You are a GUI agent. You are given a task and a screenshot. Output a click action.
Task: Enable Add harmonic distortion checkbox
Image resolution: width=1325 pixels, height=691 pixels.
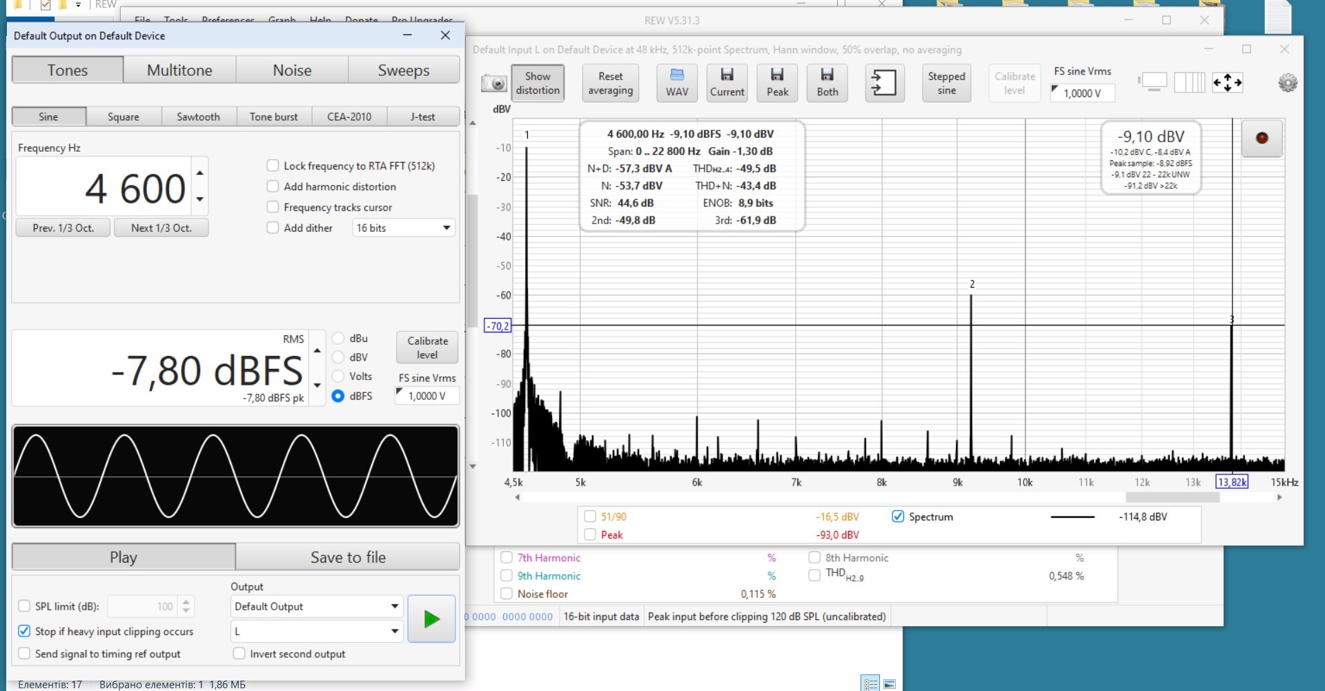click(273, 186)
